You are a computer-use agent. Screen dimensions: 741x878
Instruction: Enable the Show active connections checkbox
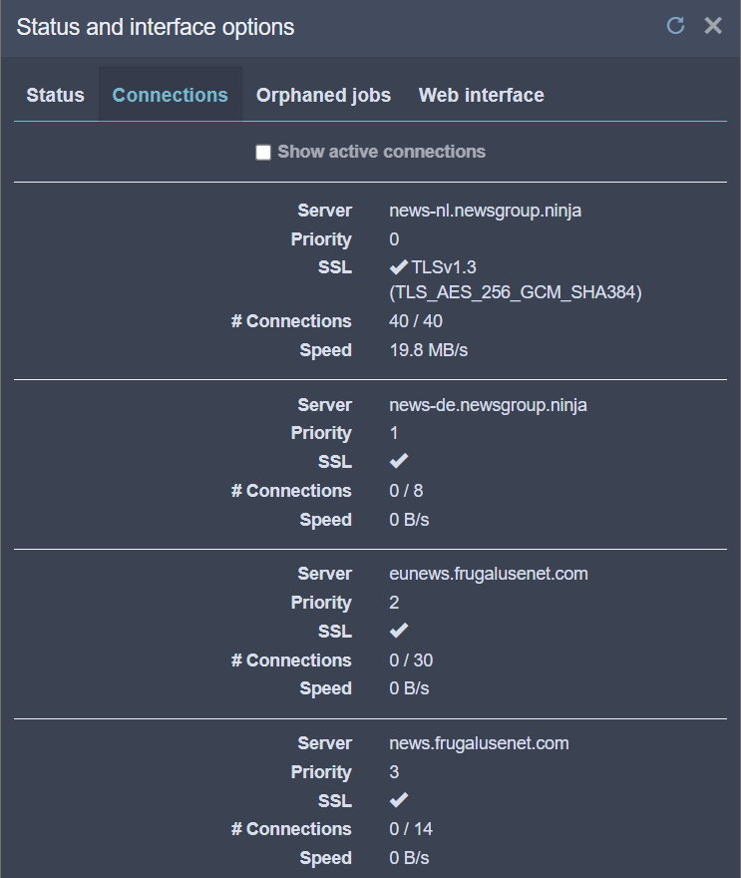pos(263,153)
